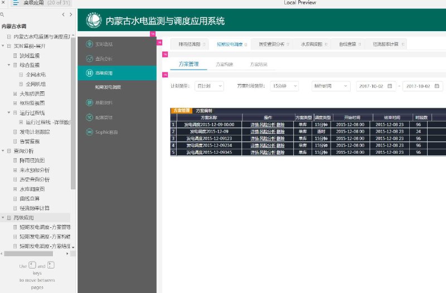This screenshot has width=446, height=293.
Task: Open 短期发电调度-方案构建 page in sitemap tree
Action: 45,236
